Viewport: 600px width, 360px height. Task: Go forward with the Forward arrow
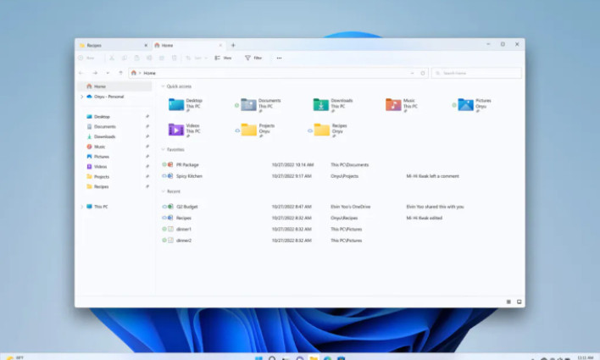point(95,73)
